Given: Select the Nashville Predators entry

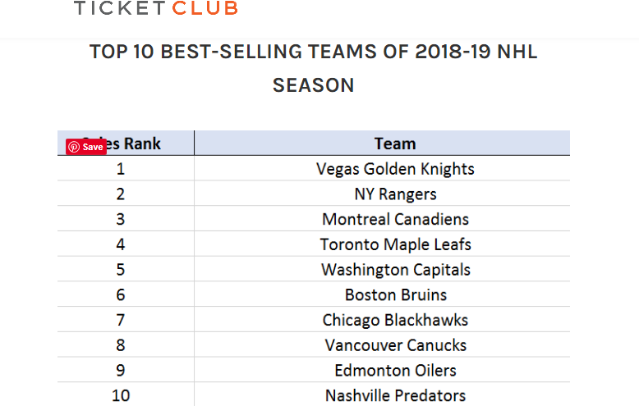Looking at the screenshot, I should (395, 395).
